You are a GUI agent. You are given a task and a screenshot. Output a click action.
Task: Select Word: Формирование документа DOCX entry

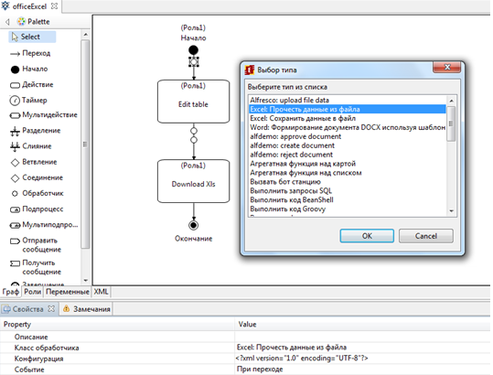click(348, 128)
